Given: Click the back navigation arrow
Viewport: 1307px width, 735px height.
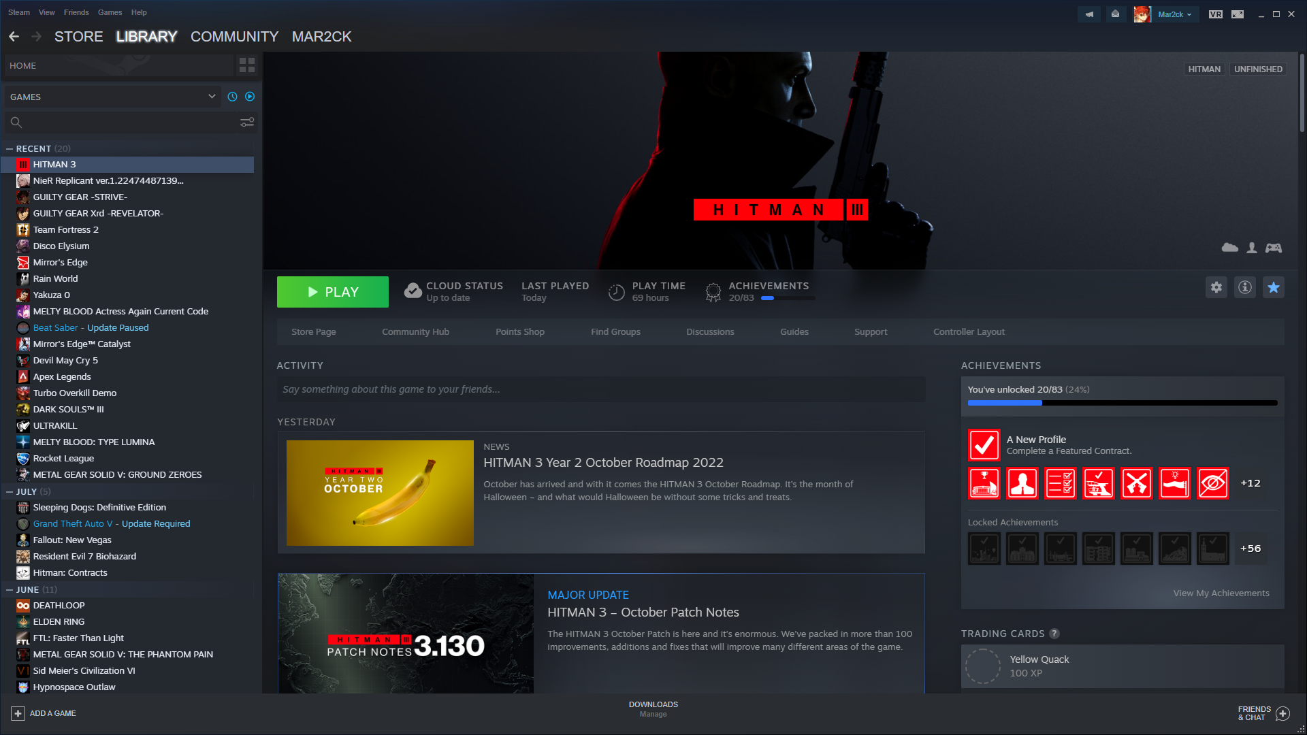Looking at the screenshot, I should tap(14, 37).
